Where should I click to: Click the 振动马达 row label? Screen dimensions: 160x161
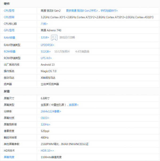point(9,78)
